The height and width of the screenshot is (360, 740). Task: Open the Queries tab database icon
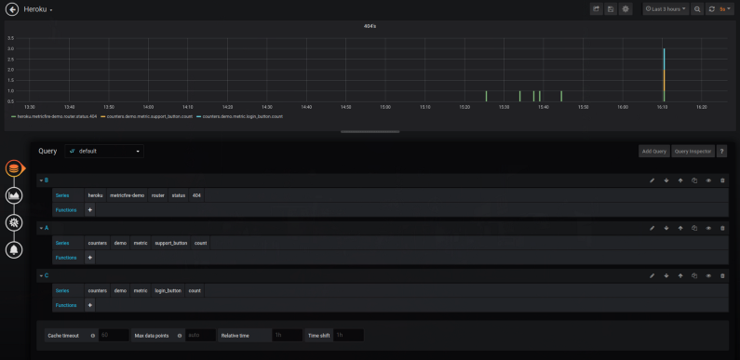pos(14,168)
